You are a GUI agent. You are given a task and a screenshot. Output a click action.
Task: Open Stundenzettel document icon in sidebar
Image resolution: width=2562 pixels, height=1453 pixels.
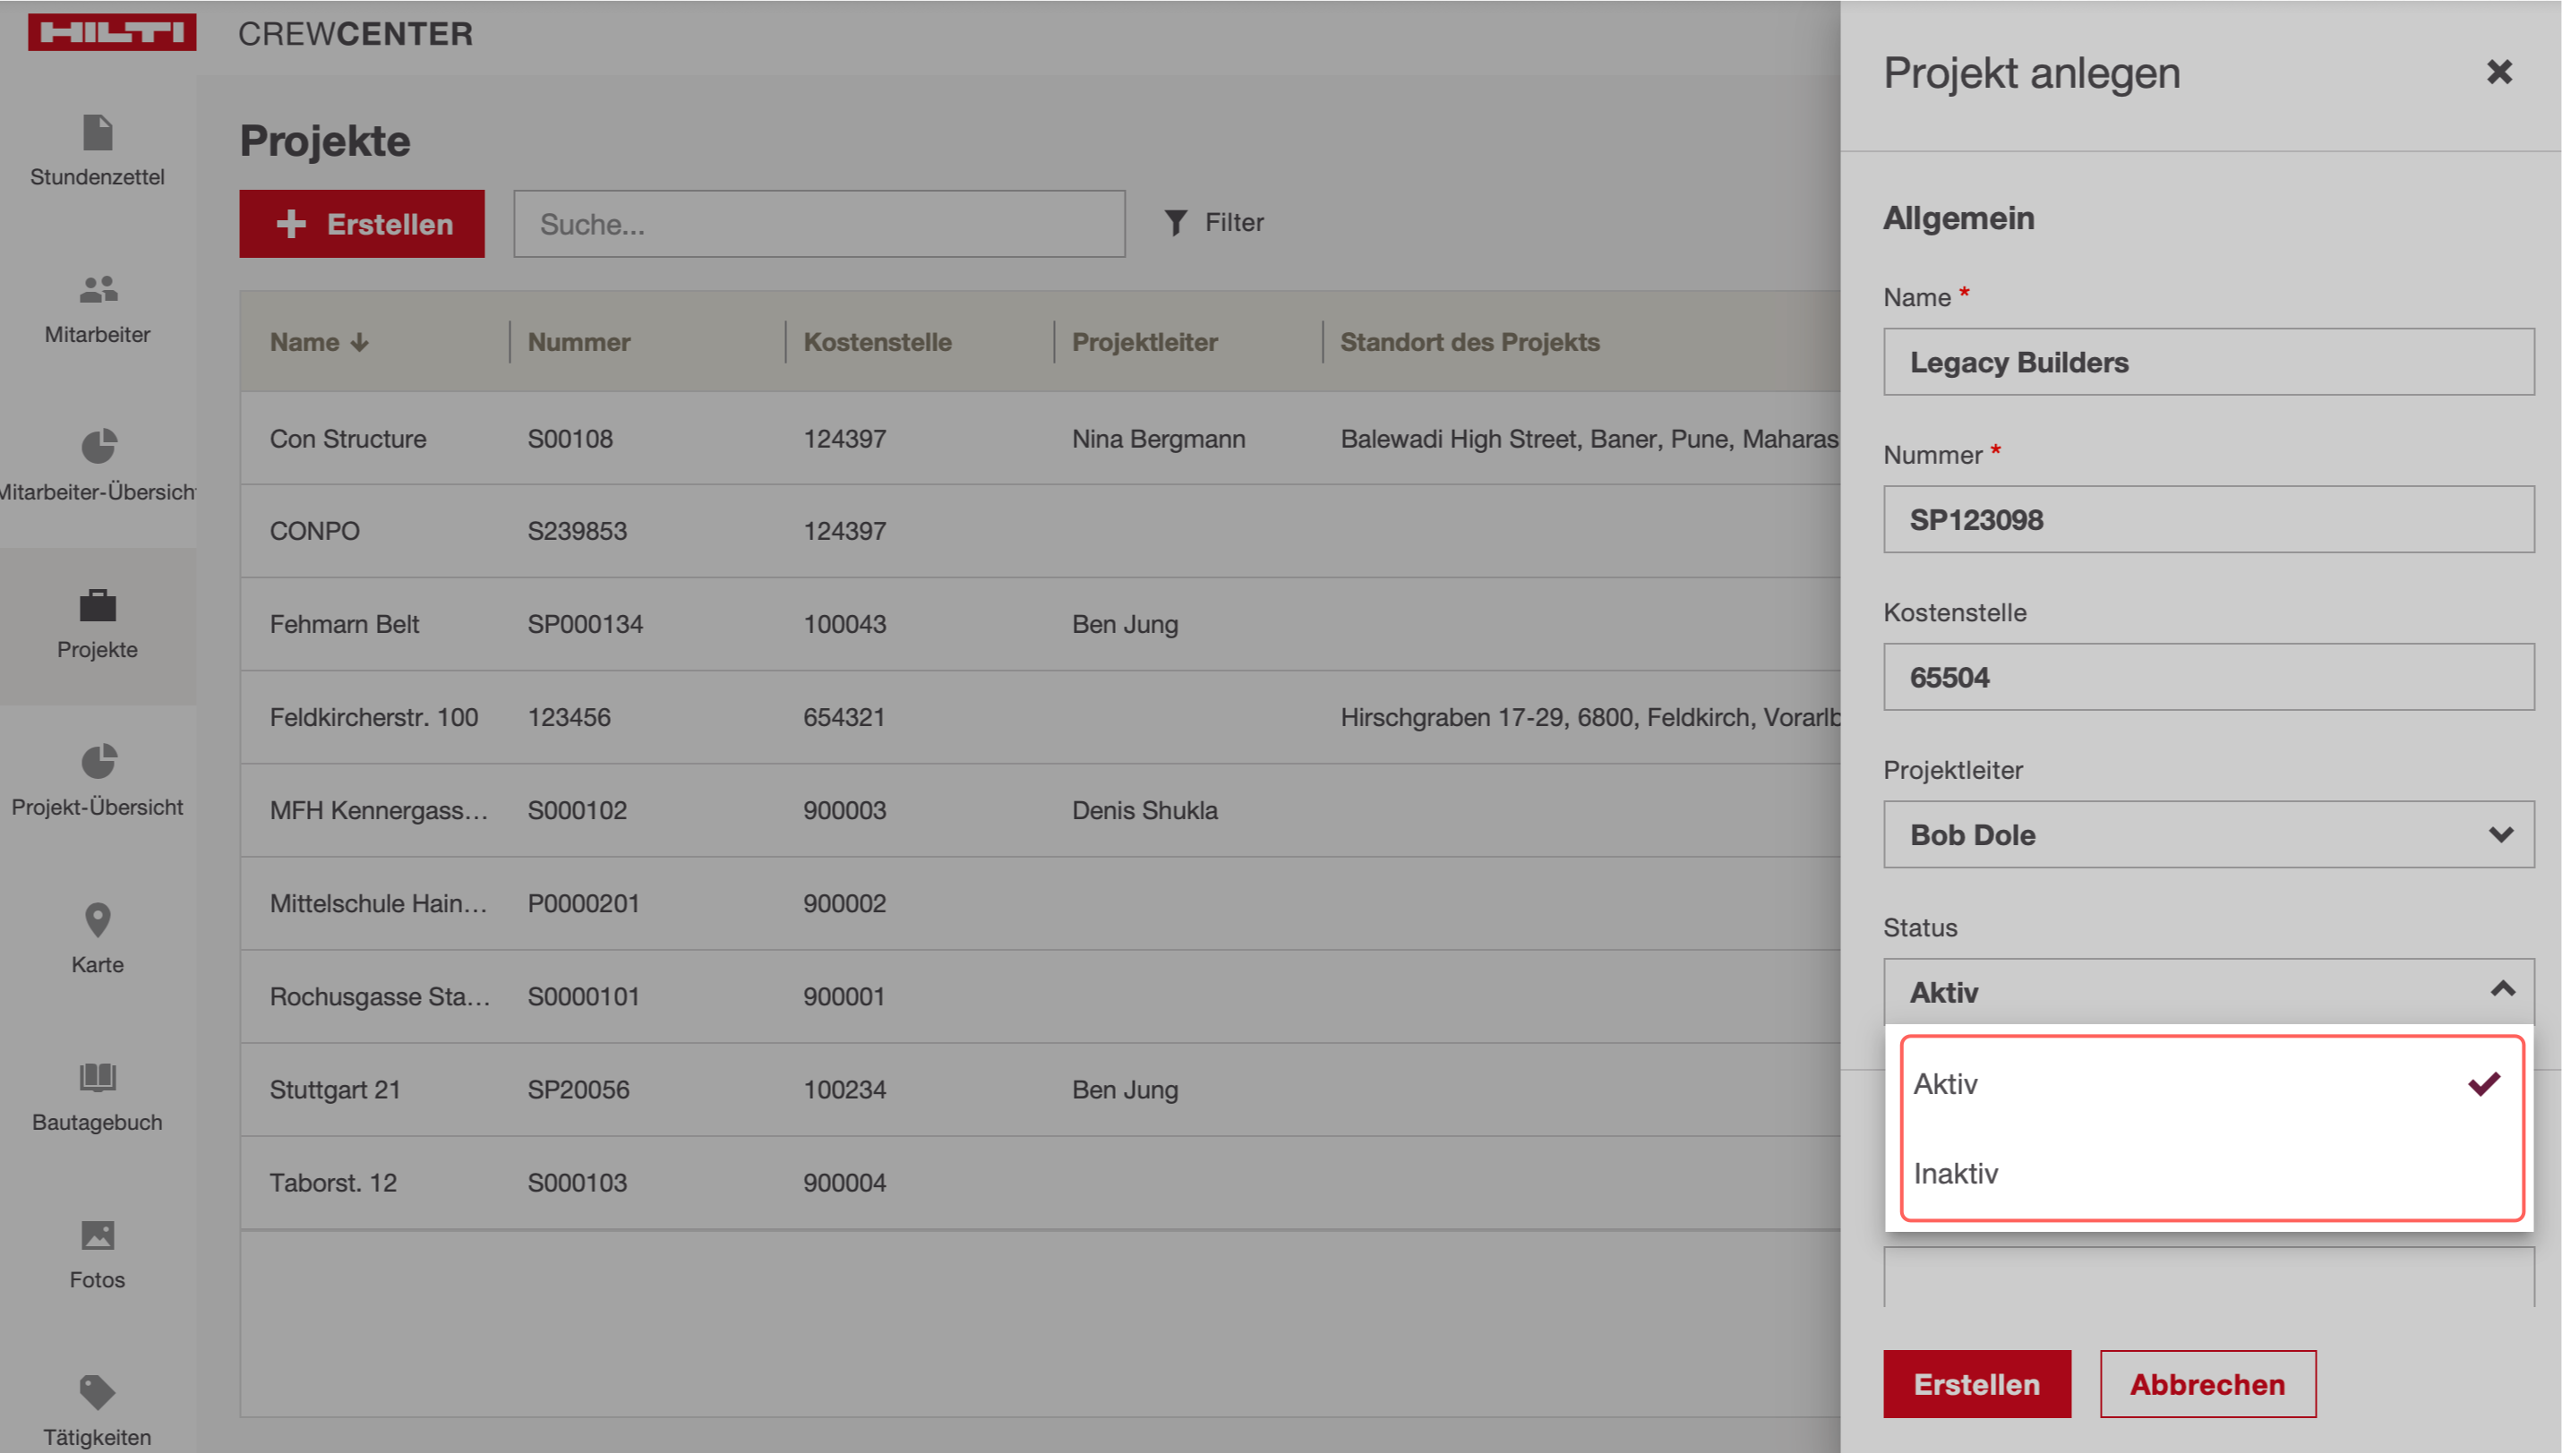tap(98, 132)
